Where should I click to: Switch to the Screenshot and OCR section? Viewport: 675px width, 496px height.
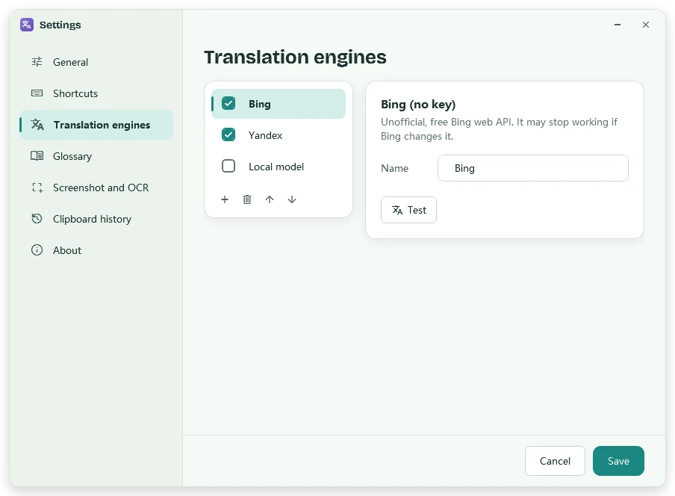(96, 187)
